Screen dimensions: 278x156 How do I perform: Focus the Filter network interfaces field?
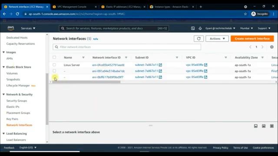tap(127, 47)
